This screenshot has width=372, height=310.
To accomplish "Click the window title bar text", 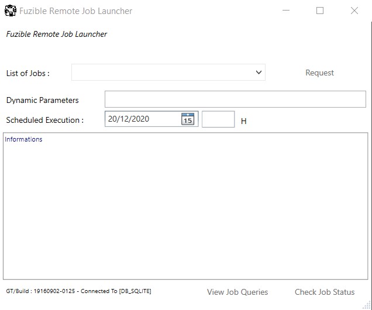I will click(x=75, y=11).
